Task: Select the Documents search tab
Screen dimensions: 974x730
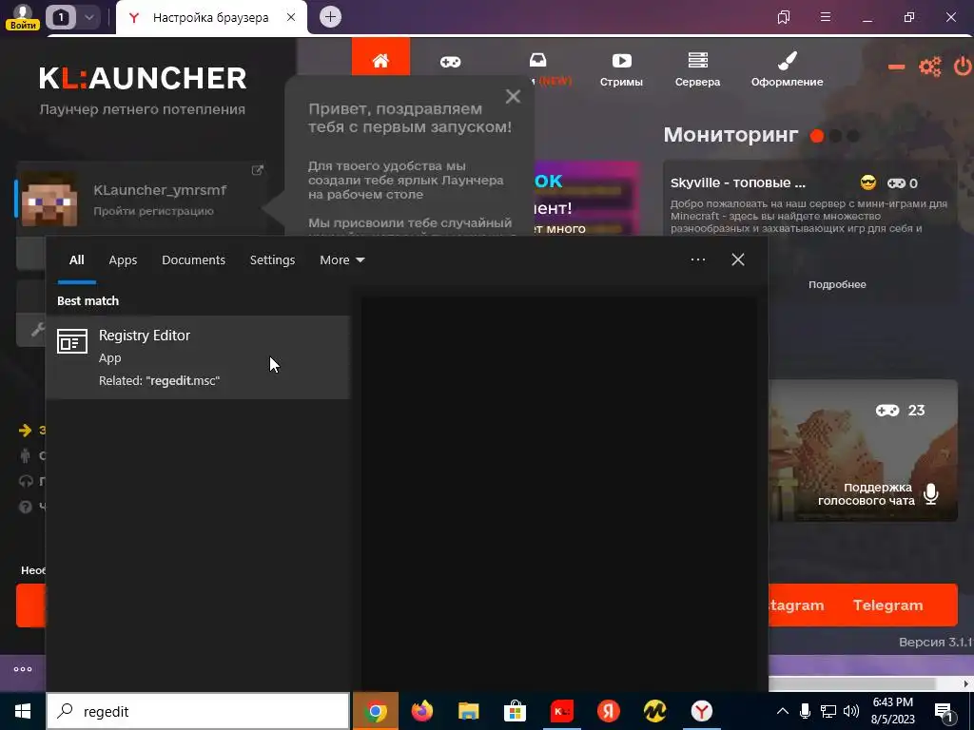Action: [193, 260]
